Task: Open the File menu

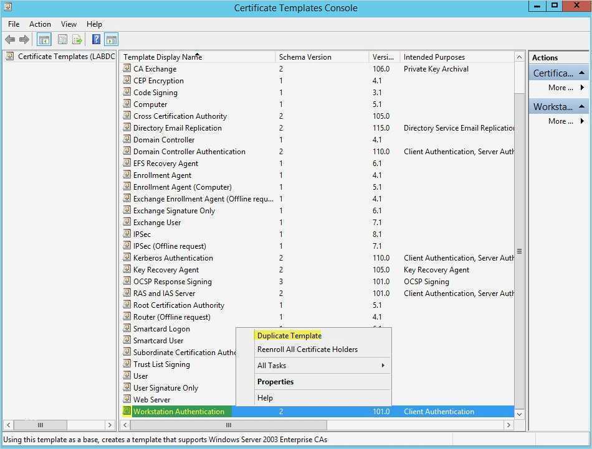Action: (14, 24)
